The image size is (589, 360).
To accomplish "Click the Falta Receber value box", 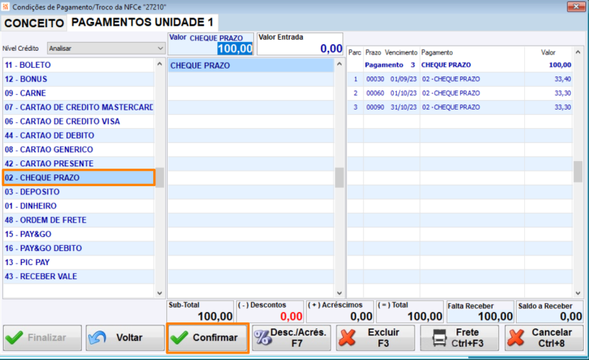I will click(480, 311).
